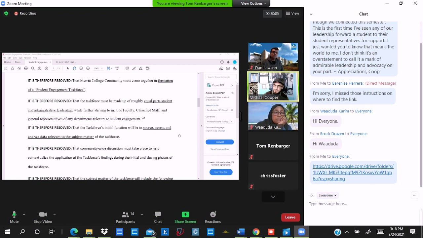Expand participants options caret
The width and height of the screenshot is (423, 238).
142,214
